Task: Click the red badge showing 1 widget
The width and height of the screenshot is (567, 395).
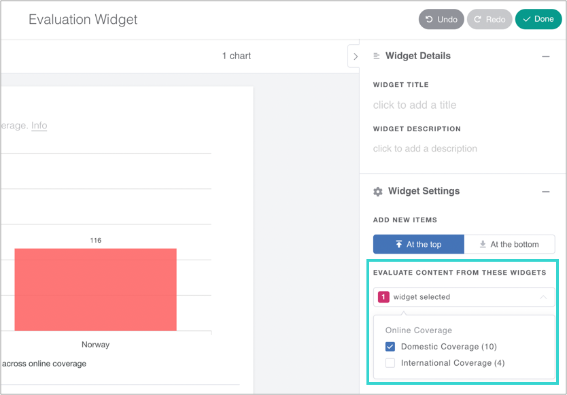Action: pyautogui.click(x=383, y=297)
